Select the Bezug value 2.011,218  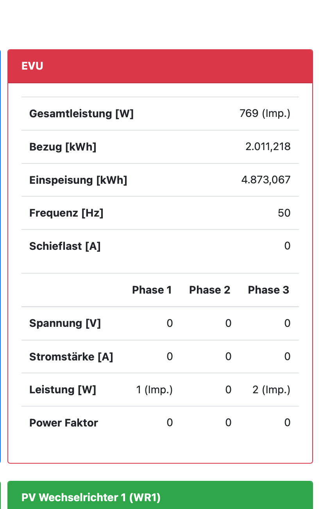coord(268,147)
